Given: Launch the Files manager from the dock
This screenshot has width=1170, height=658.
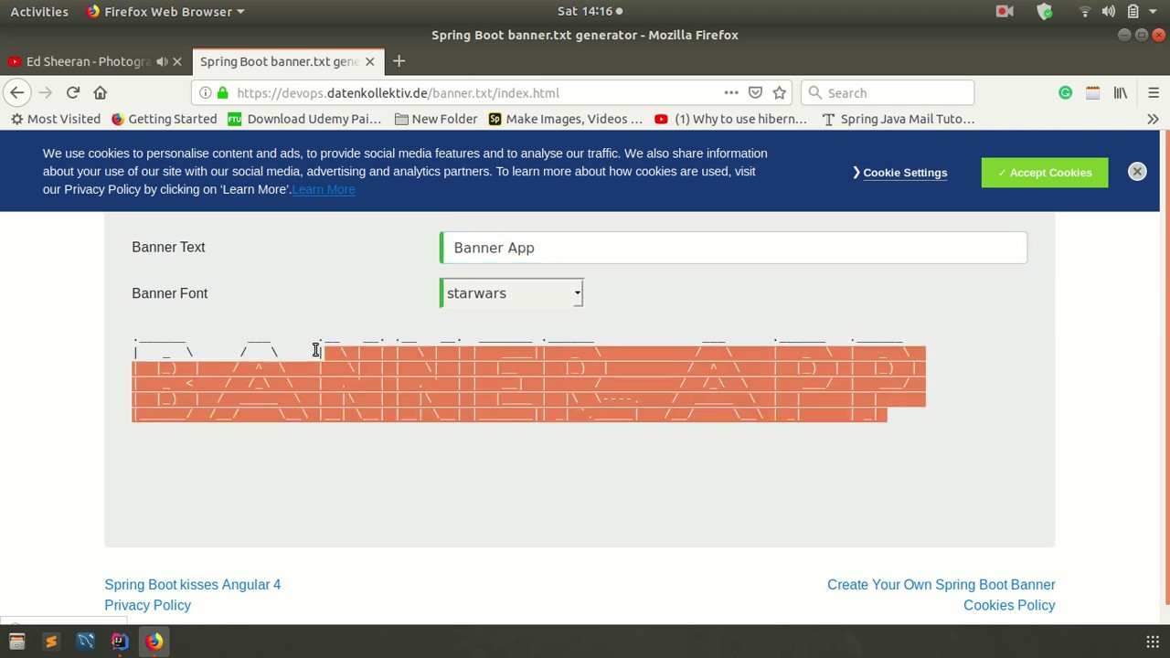Looking at the screenshot, I should tap(16, 642).
